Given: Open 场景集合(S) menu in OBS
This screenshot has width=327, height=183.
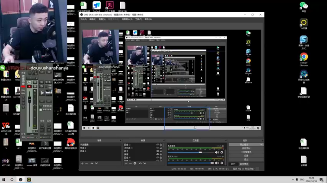Looking at the screenshot, I should (x=127, y=19).
